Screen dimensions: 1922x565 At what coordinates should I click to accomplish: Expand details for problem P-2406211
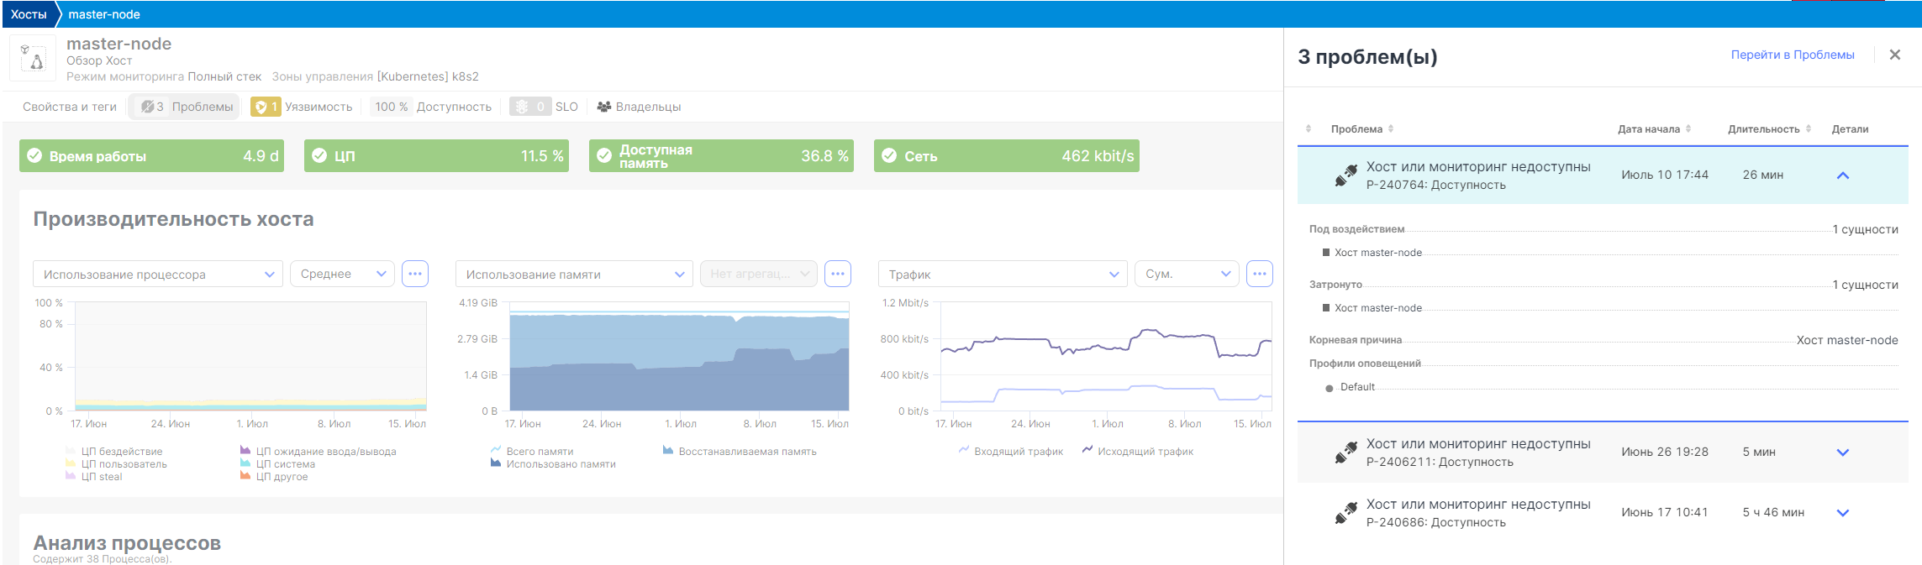(1842, 453)
